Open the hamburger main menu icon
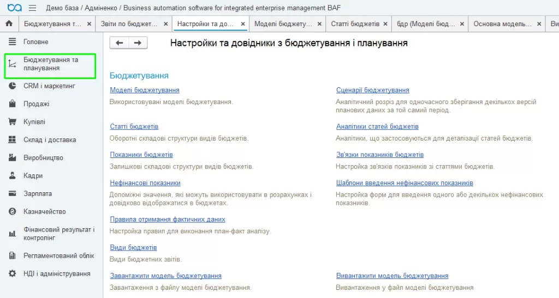The width and height of the screenshot is (559, 298). [32, 8]
